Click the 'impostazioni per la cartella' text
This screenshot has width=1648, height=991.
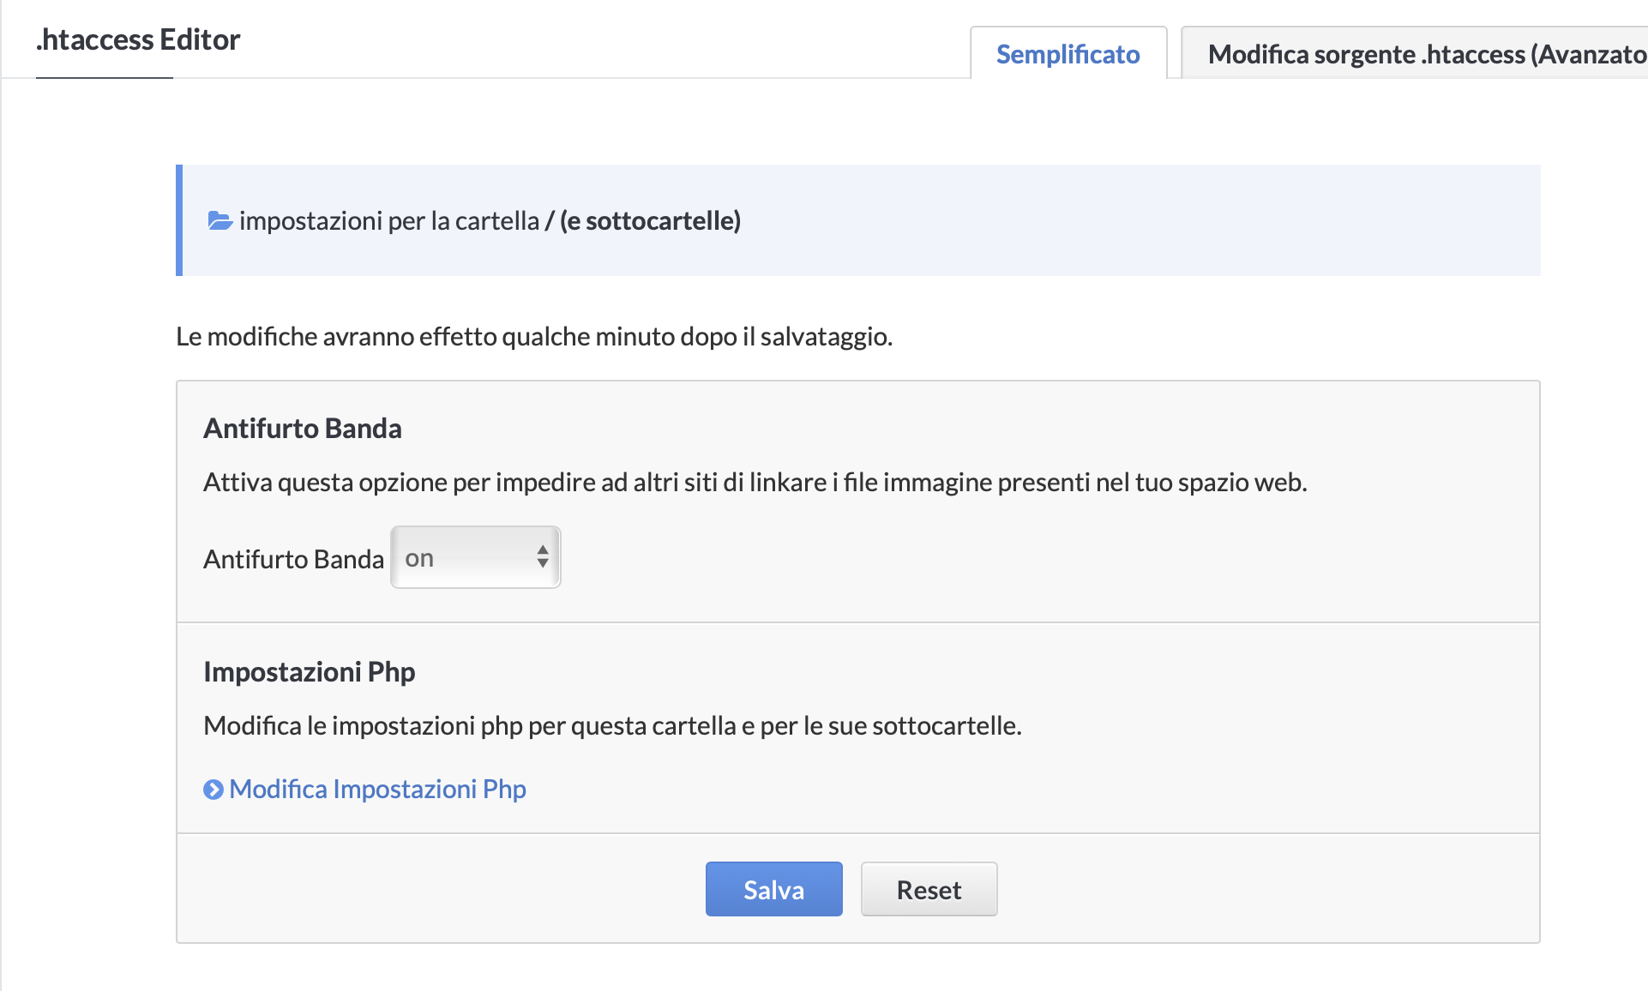[x=388, y=221]
